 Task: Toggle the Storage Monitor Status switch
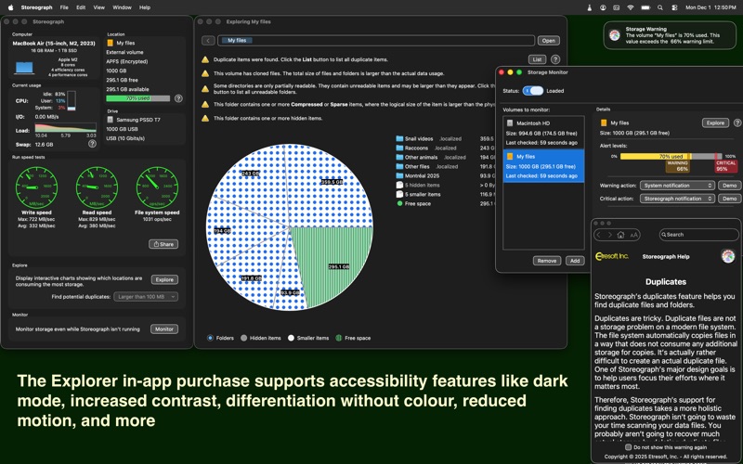pyautogui.click(x=532, y=90)
